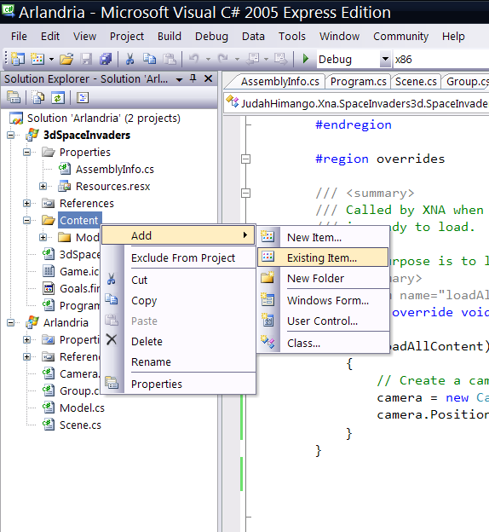Select Copy in the context menu
This screenshot has width=489, height=532.
(178, 300)
